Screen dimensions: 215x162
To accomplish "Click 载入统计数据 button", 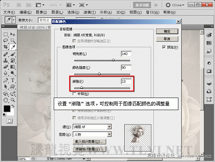I will pyautogui.click(x=89, y=142).
